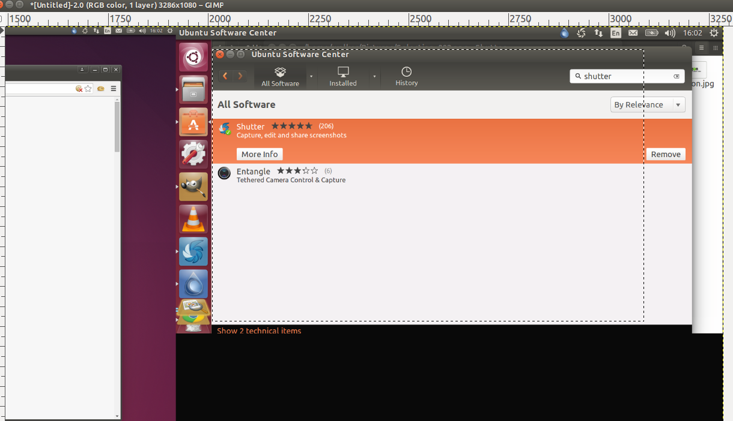The image size is (733, 421).
Task: Click the 16:02 clock beside the session gear
Action: (693, 33)
